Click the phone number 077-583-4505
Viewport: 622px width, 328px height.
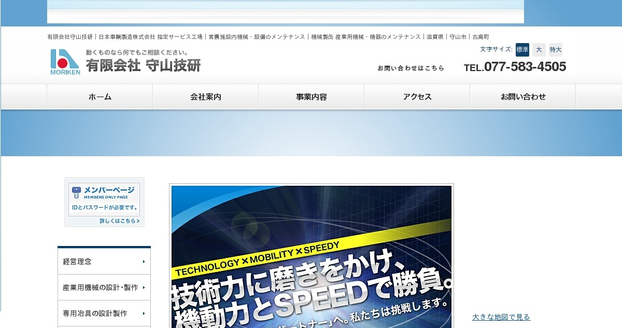(x=525, y=66)
